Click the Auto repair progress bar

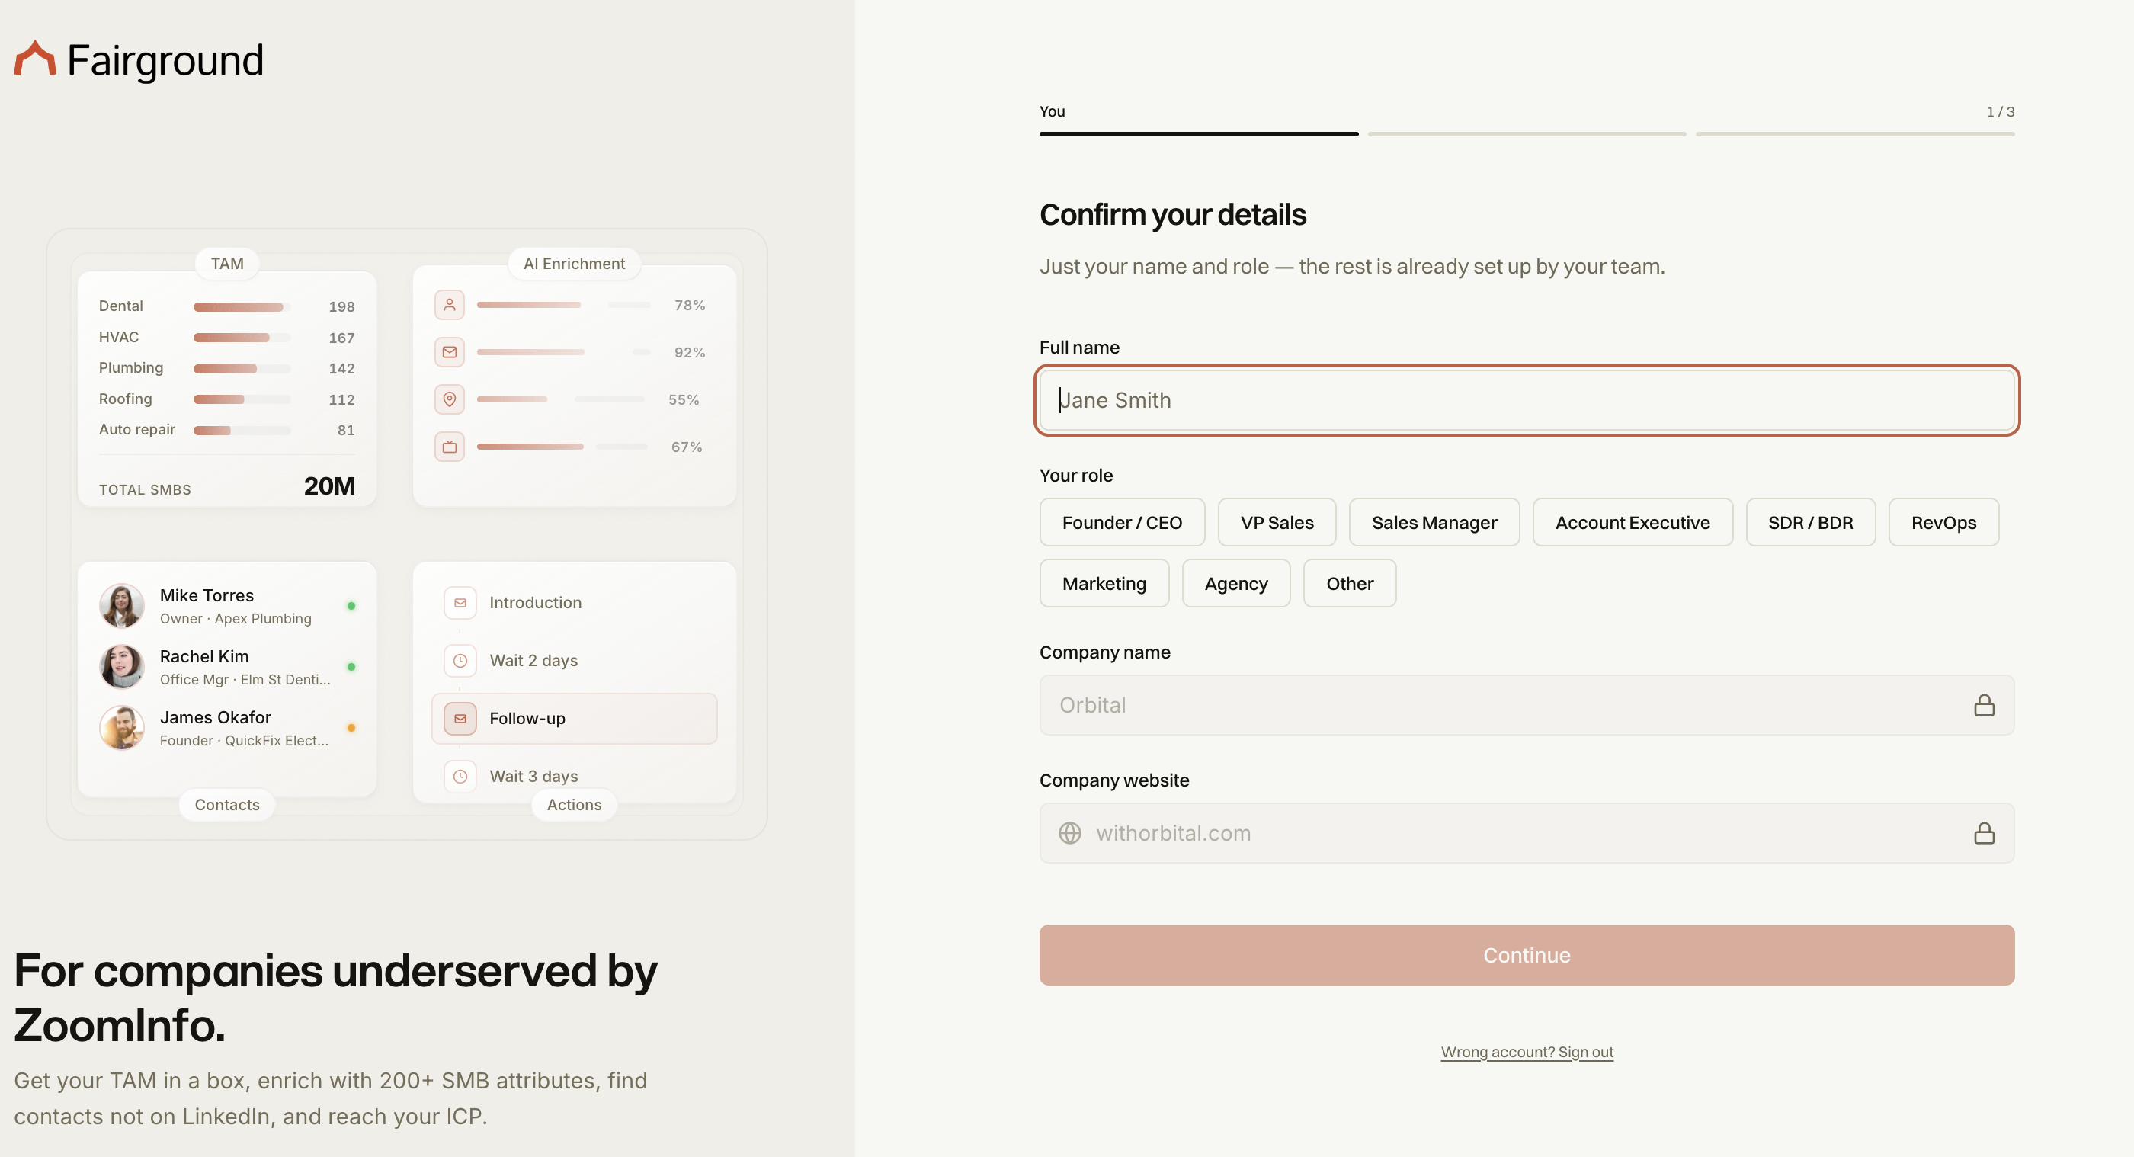pos(242,431)
